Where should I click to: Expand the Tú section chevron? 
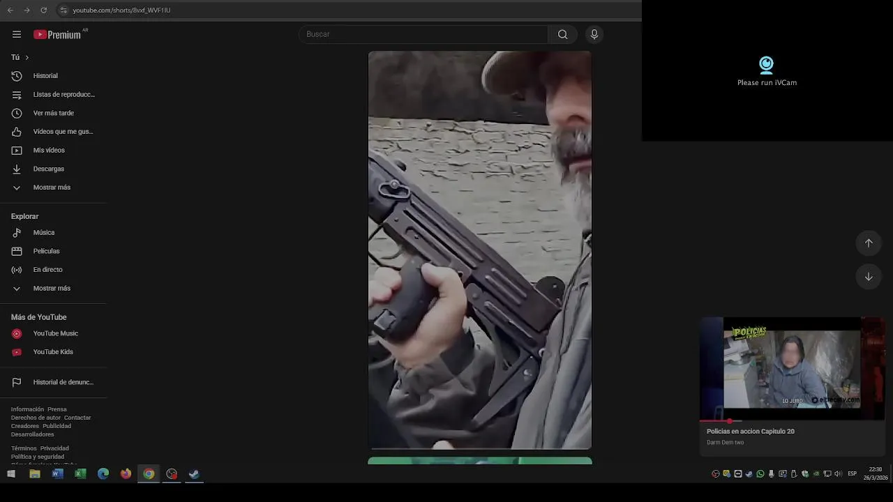[27, 57]
